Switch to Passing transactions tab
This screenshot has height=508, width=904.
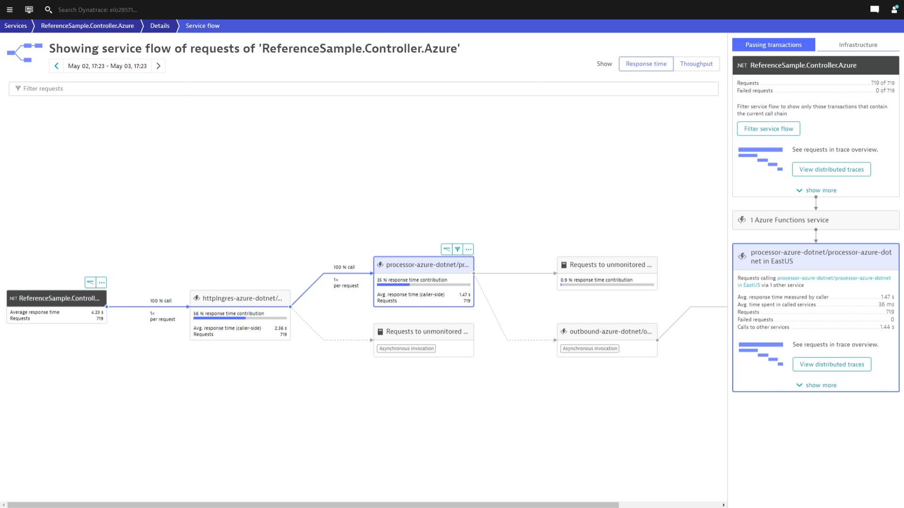pyautogui.click(x=773, y=45)
